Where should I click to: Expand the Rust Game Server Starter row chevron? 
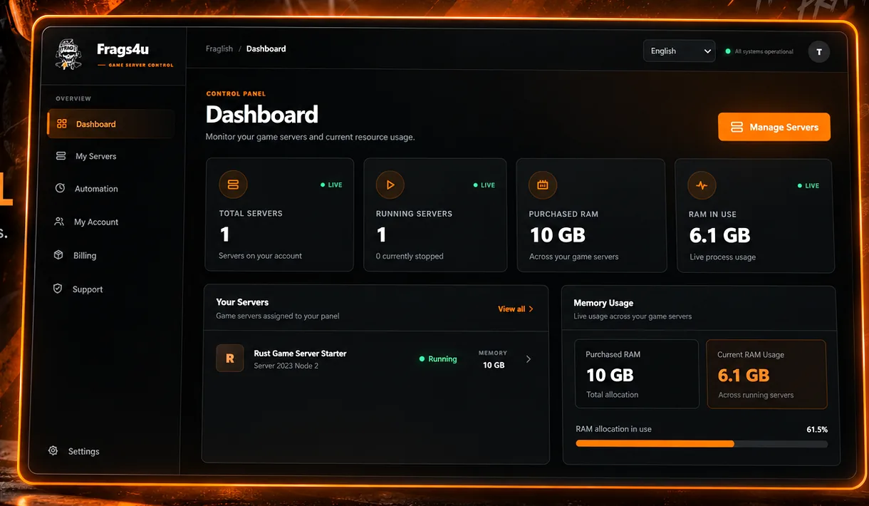pos(528,359)
